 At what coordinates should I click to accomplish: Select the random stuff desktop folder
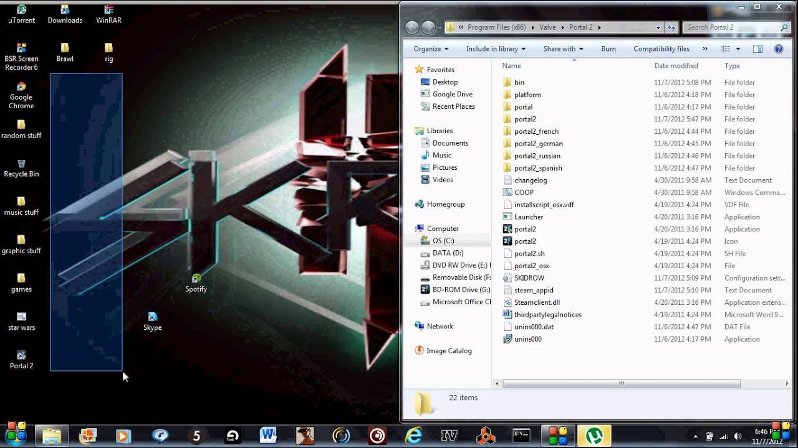pos(21,129)
